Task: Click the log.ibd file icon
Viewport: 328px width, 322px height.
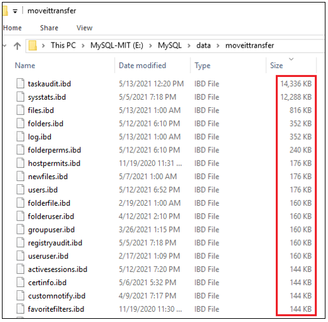Action: click(x=20, y=137)
